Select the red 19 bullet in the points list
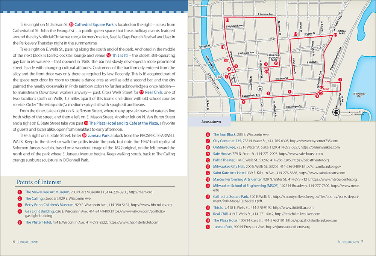Viewport: 376px width, 256px height. click(208, 227)
